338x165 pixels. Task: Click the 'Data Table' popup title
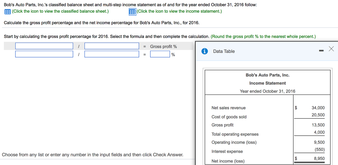tap(224, 51)
